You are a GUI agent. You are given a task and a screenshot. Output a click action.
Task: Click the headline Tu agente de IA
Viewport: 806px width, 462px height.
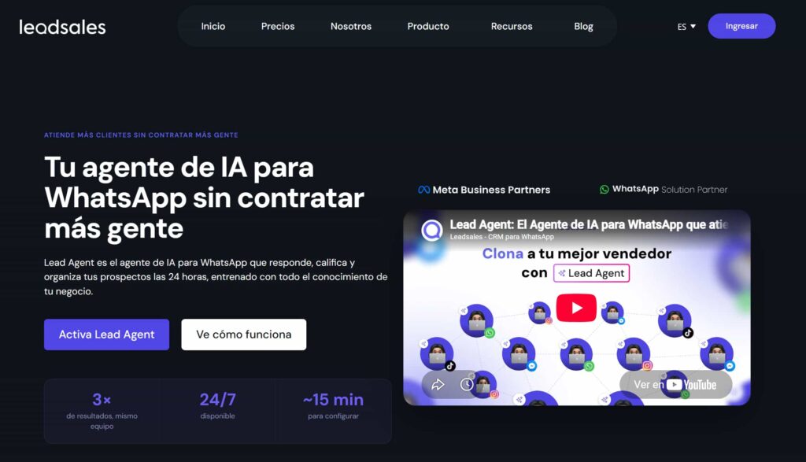pyautogui.click(x=204, y=198)
